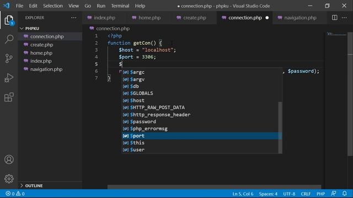Open Explorer Views and More Actions ellipsis
Viewport: 353px width, 198px height.
(x=73, y=18)
